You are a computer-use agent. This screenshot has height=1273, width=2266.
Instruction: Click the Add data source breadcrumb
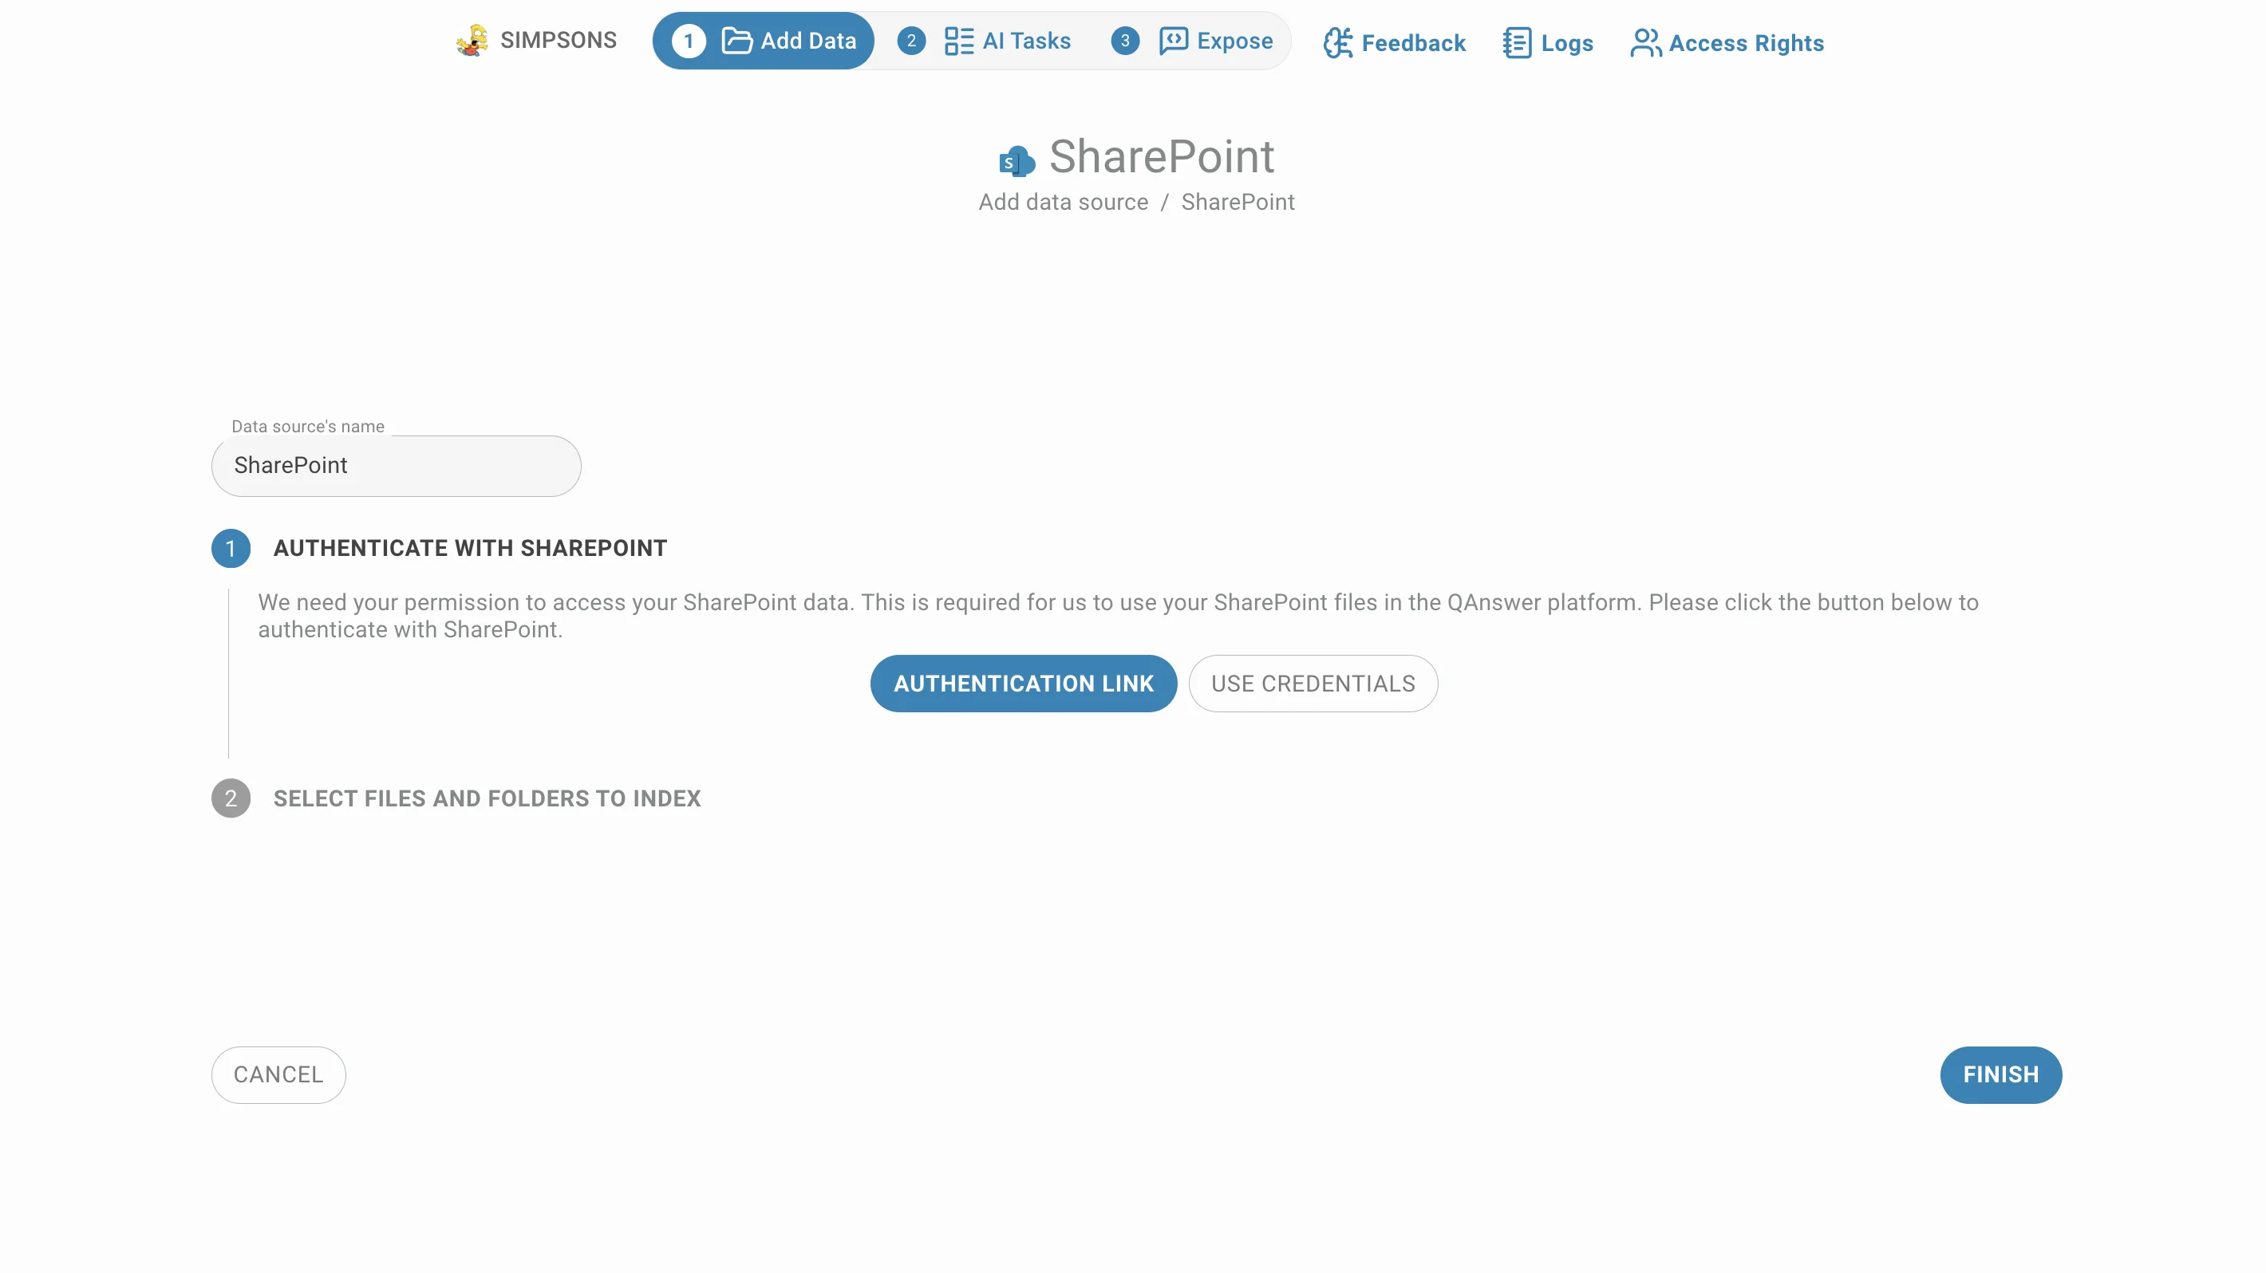1064,203
